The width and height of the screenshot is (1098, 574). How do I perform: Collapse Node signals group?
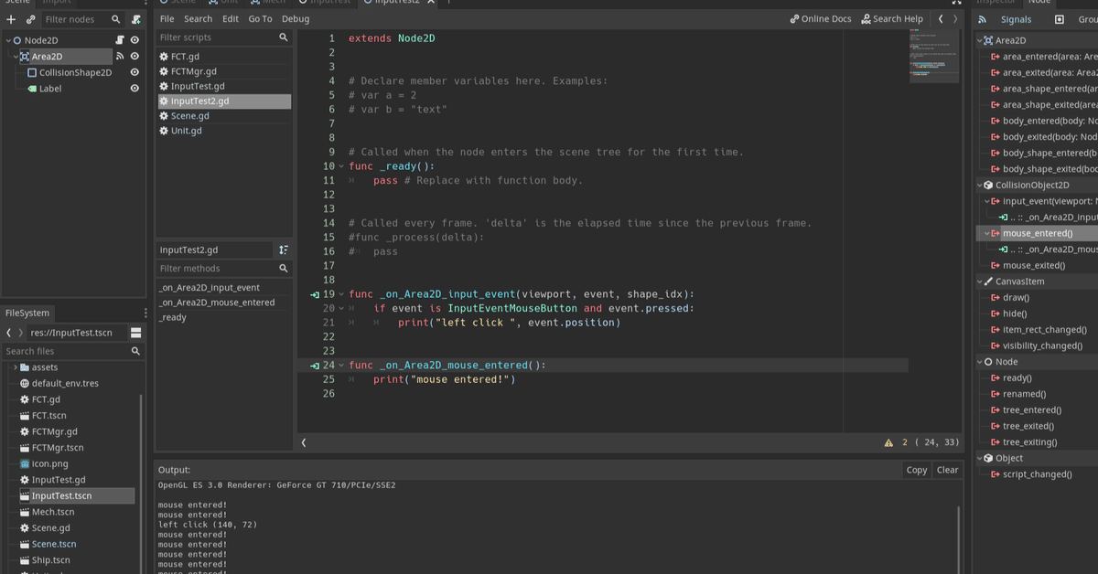click(980, 362)
